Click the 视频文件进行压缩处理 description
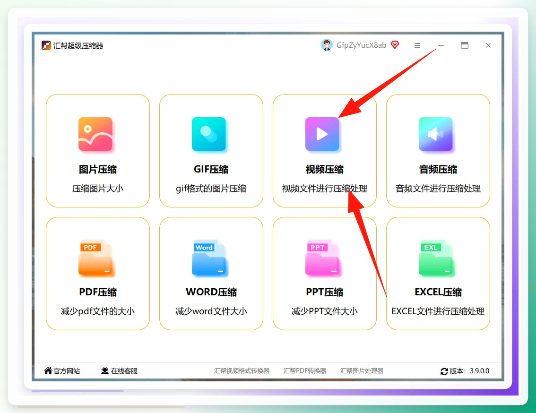 324,189
